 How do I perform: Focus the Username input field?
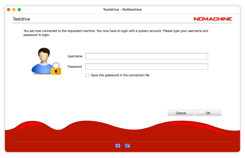147,56
